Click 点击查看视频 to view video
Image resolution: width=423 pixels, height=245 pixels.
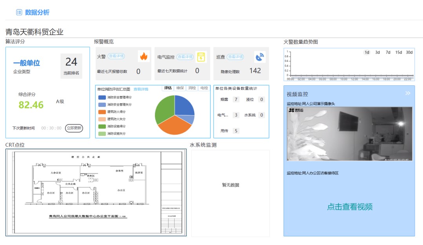(x=349, y=207)
